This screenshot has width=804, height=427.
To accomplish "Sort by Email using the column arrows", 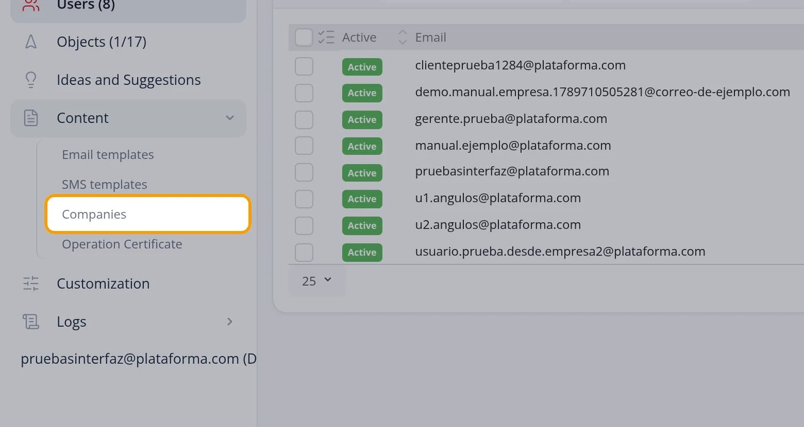I will (x=403, y=37).
